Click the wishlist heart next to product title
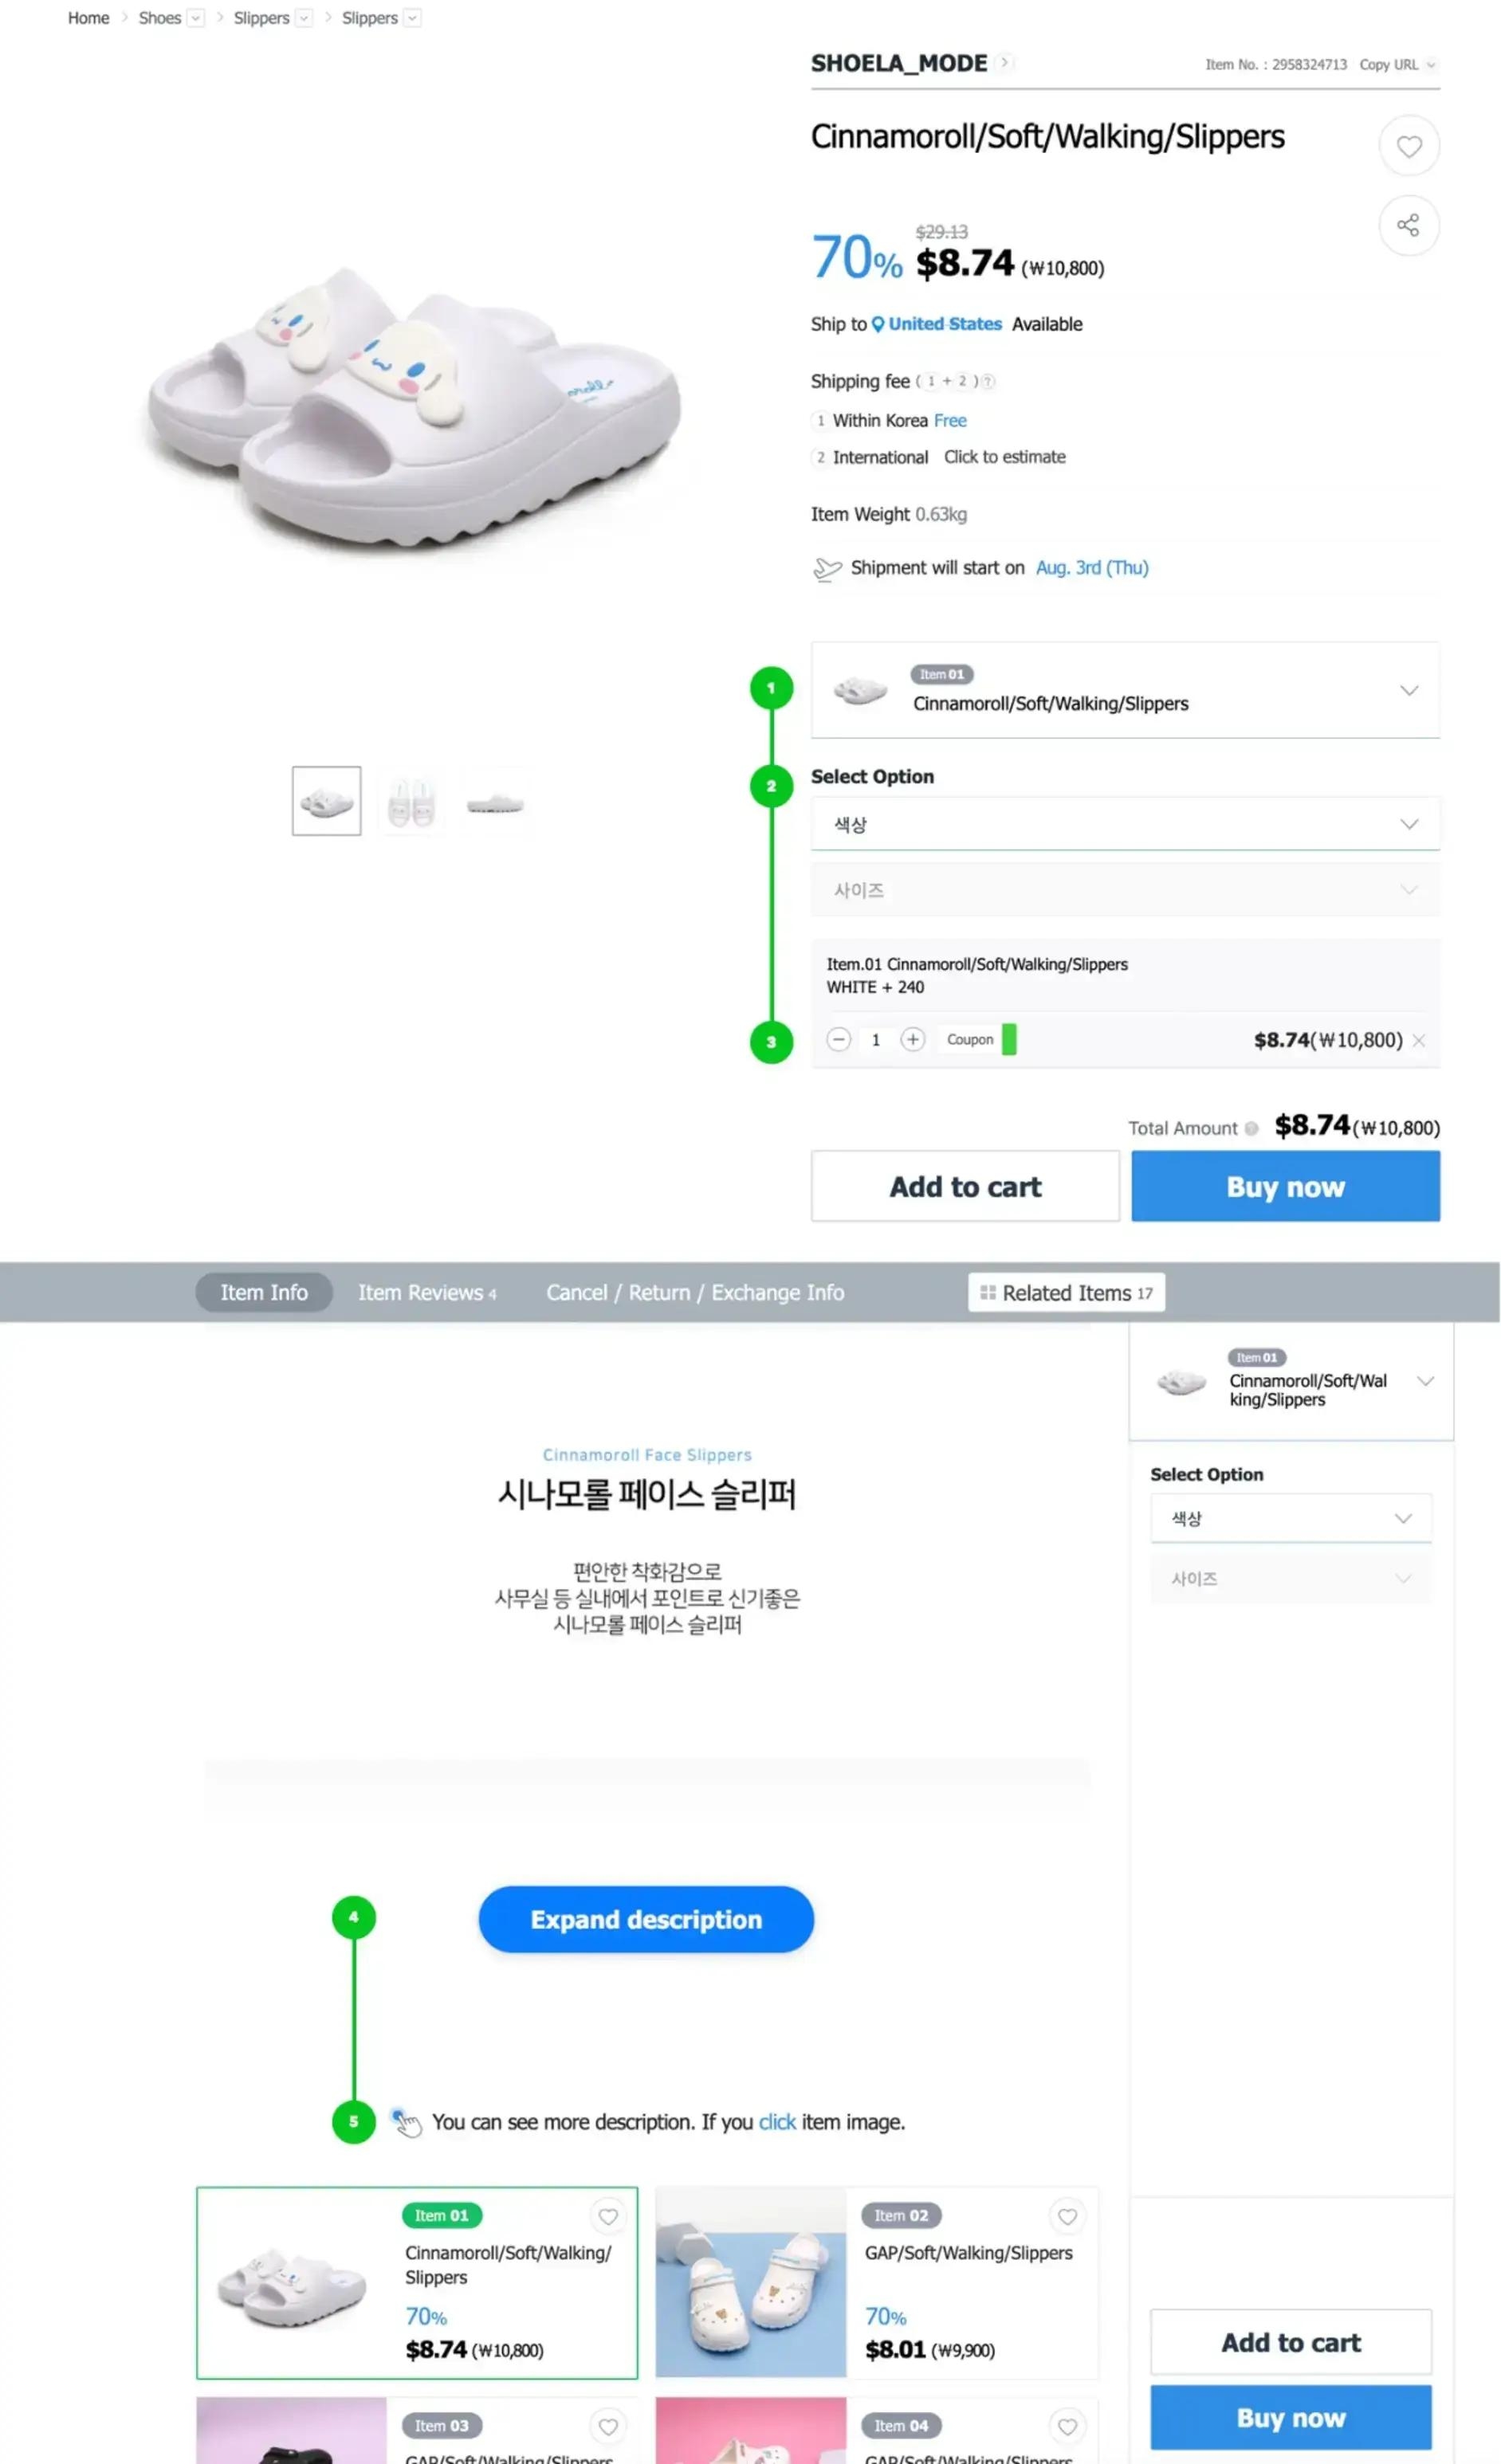This screenshot has height=2464, width=1501. [1408, 146]
